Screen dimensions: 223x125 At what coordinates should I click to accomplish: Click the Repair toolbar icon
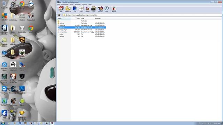114,9
